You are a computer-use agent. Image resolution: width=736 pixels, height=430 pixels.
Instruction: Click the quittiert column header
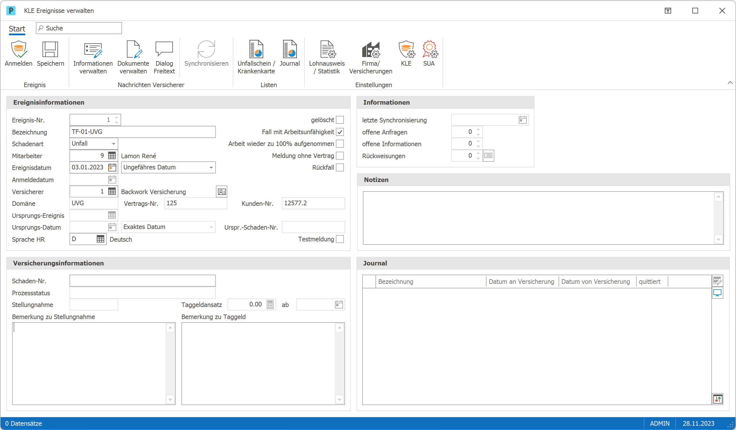coord(652,282)
